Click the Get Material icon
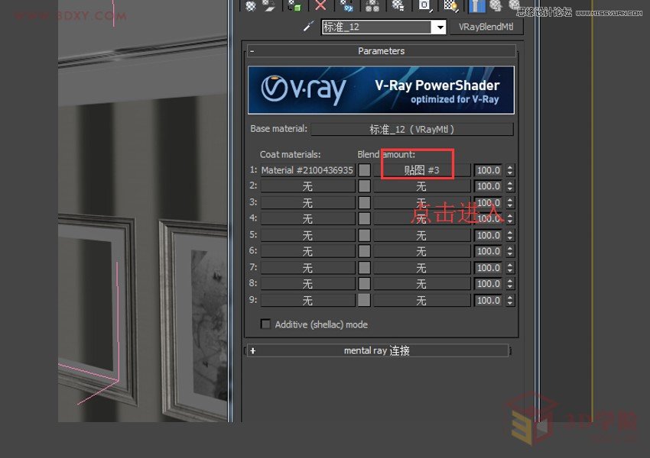The width and height of the screenshot is (650, 458). 249,6
